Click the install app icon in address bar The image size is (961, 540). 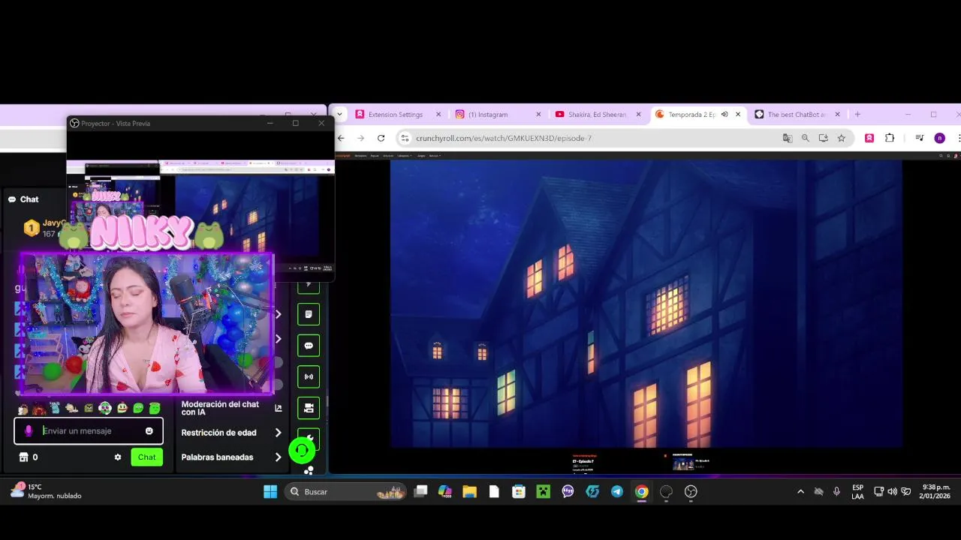click(x=823, y=138)
